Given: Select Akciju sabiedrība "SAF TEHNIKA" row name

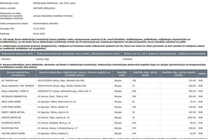Looking at the screenshot, I should click(18, 86).
